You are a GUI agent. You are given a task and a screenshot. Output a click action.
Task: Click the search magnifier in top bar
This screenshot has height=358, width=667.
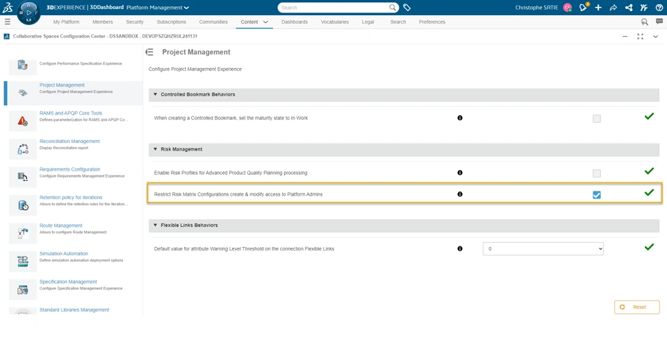pos(393,7)
